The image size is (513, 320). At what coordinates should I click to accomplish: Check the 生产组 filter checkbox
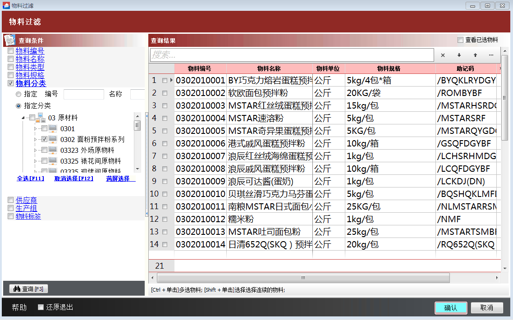click(x=10, y=208)
